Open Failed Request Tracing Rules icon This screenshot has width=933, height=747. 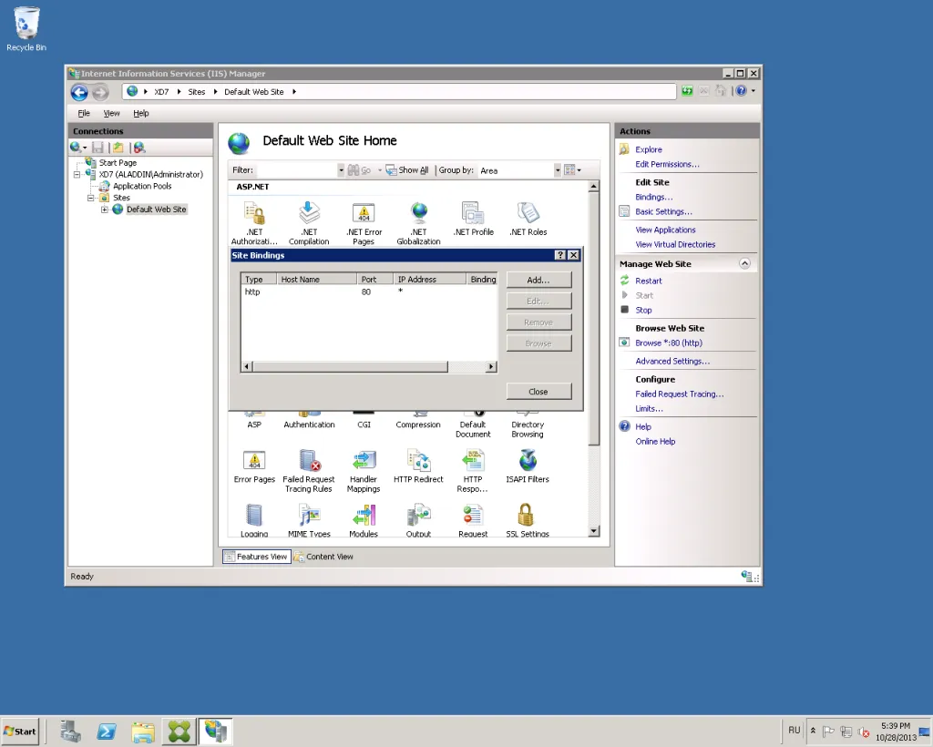(308, 470)
